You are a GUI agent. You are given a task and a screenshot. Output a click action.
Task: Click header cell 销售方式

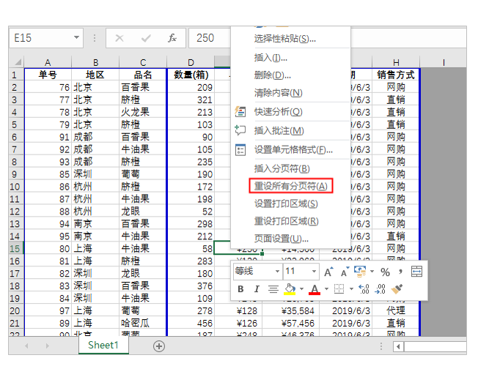(396, 75)
